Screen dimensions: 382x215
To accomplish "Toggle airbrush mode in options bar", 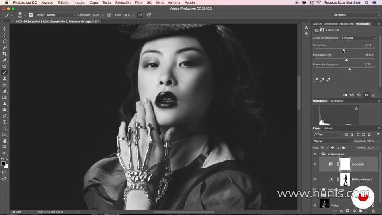I will click(x=140, y=15).
